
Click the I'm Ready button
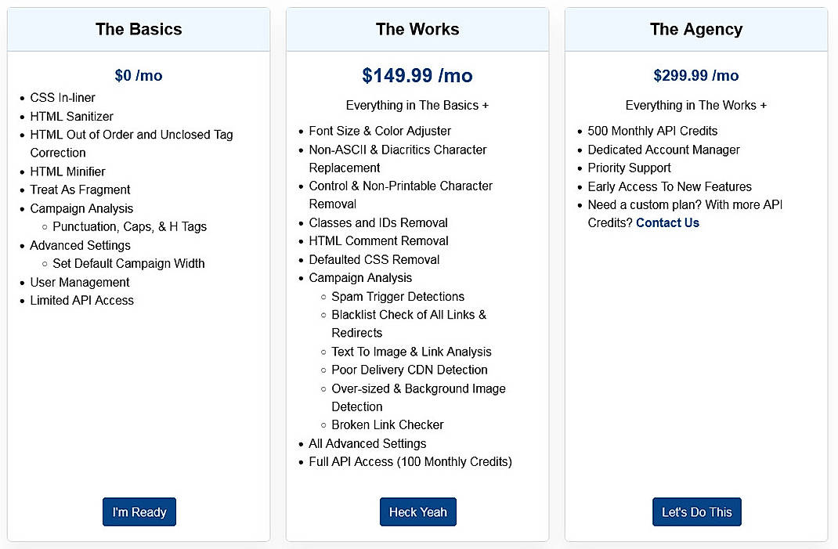(139, 511)
